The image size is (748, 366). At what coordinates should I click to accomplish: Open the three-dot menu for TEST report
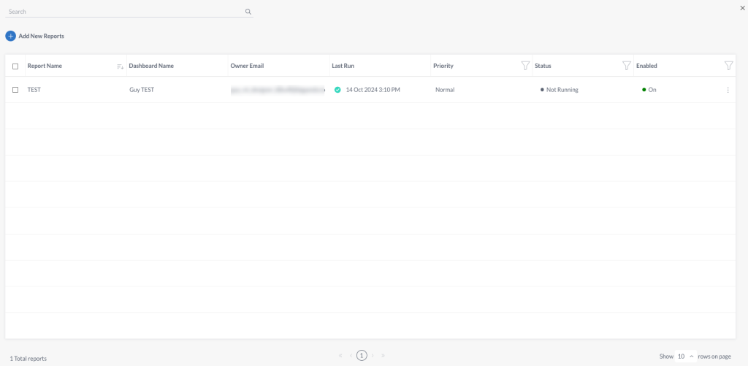[x=728, y=90]
